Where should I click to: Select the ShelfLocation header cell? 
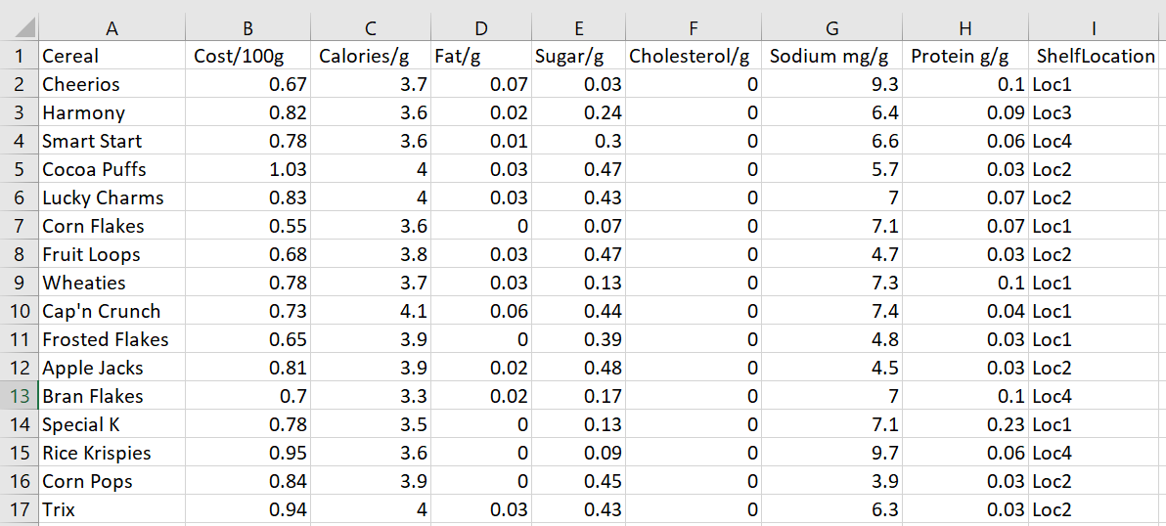pos(1095,56)
